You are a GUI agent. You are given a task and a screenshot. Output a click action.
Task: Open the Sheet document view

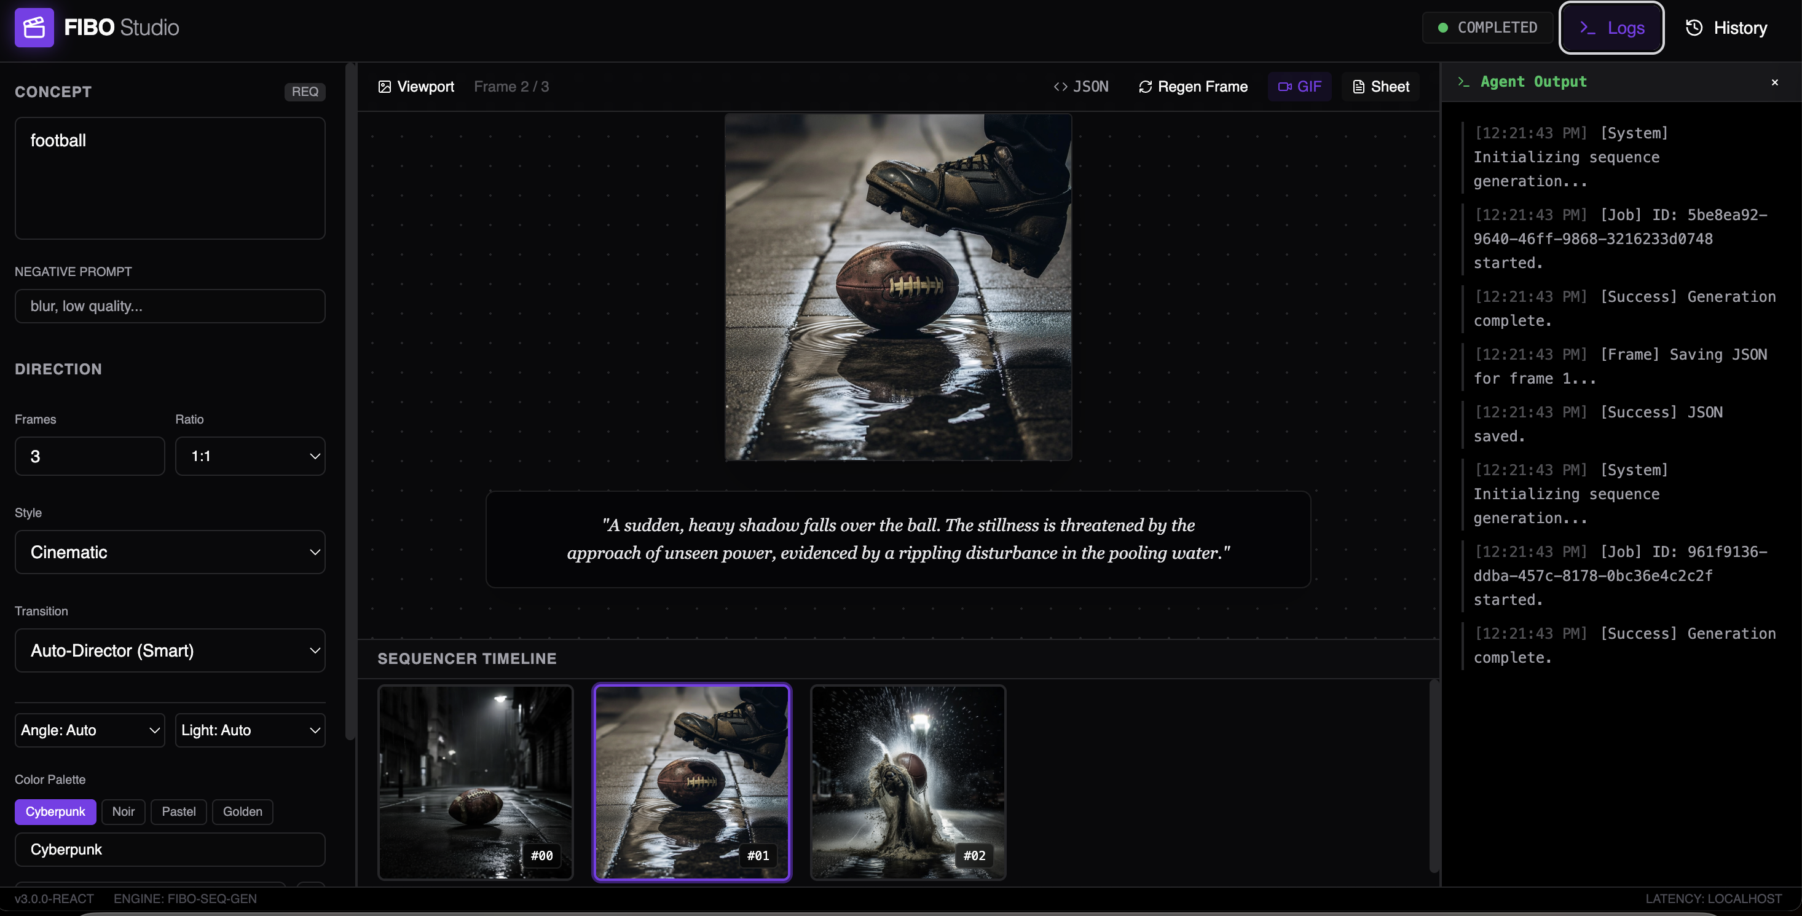click(x=1380, y=87)
